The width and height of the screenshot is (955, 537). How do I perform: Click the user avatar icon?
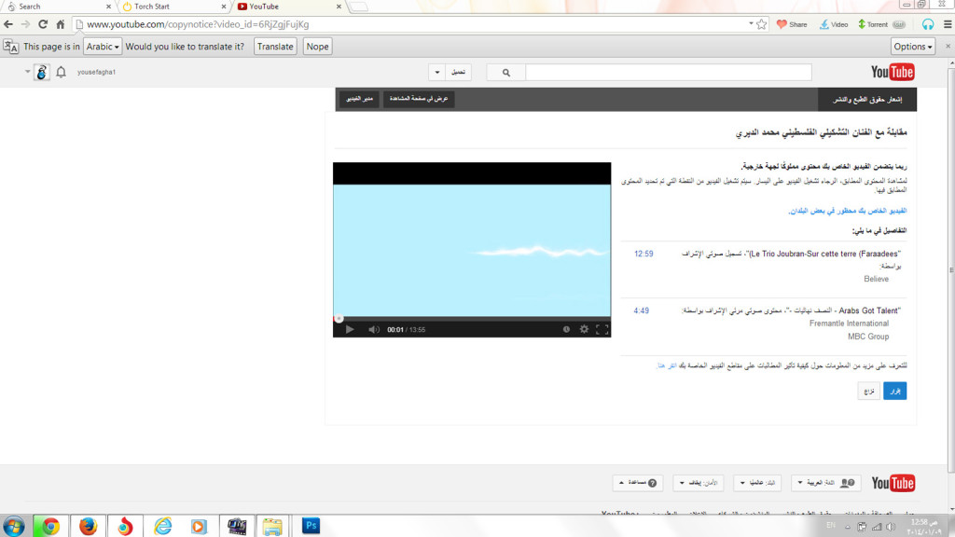pyautogui.click(x=41, y=73)
